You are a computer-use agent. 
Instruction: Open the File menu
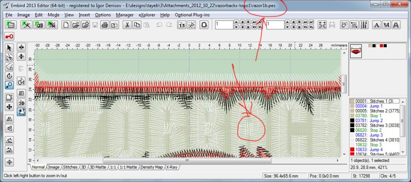[x=9, y=15]
